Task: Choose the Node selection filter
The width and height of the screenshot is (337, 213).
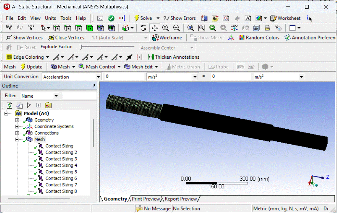Action: click(x=101, y=28)
